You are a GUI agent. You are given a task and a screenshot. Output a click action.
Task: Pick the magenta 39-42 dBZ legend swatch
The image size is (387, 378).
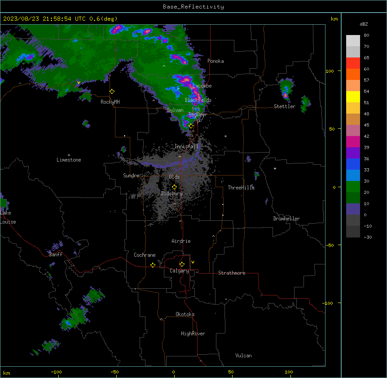pos(353,142)
